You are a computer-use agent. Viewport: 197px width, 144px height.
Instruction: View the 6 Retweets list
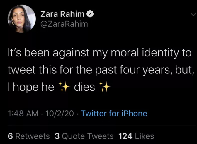point(29,136)
